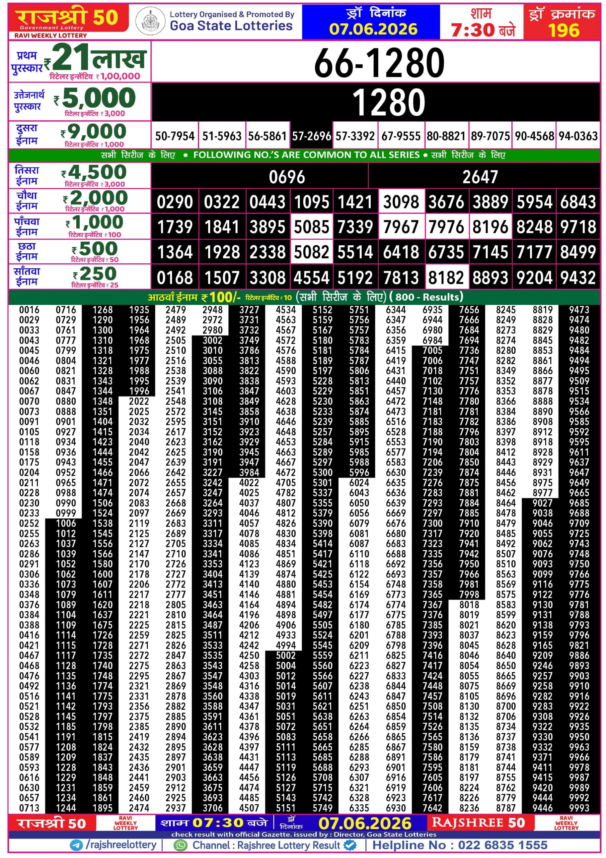
Task: Click the draw date 07.06.2026 header
Action: 371,22
